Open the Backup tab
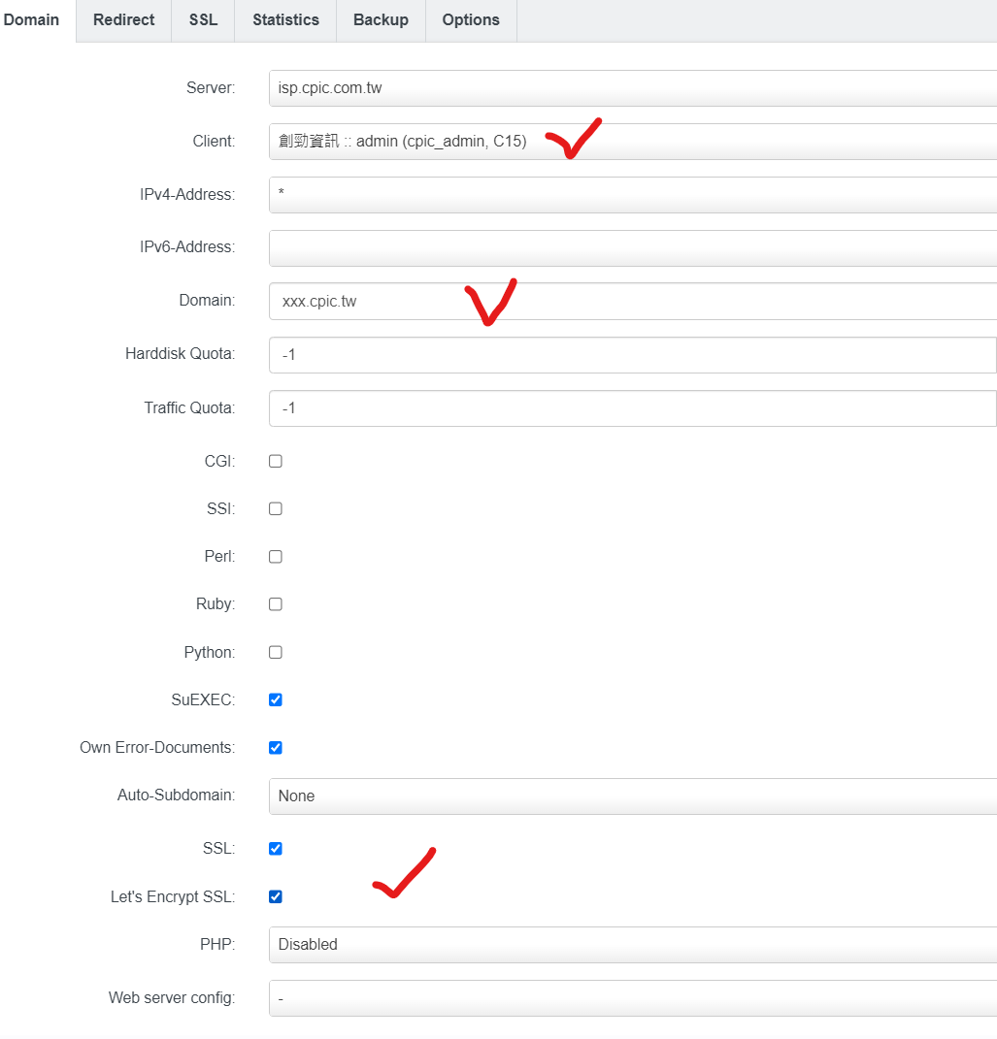Viewport: 997px width, 1039px height. click(381, 20)
